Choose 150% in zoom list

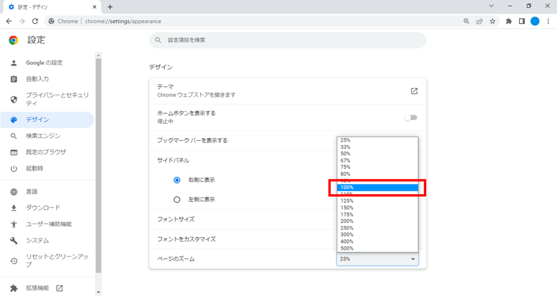[377, 208]
